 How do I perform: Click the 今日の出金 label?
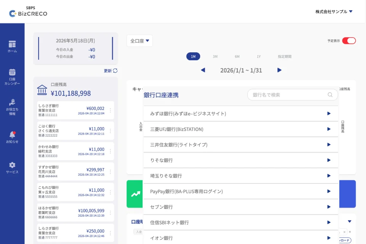pos(64,56)
